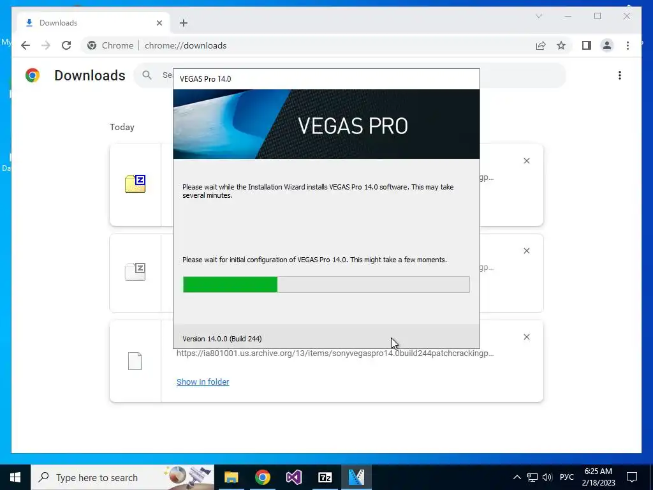The width and height of the screenshot is (653, 490).
Task: Open a new Chrome tab
Action: [x=184, y=23]
